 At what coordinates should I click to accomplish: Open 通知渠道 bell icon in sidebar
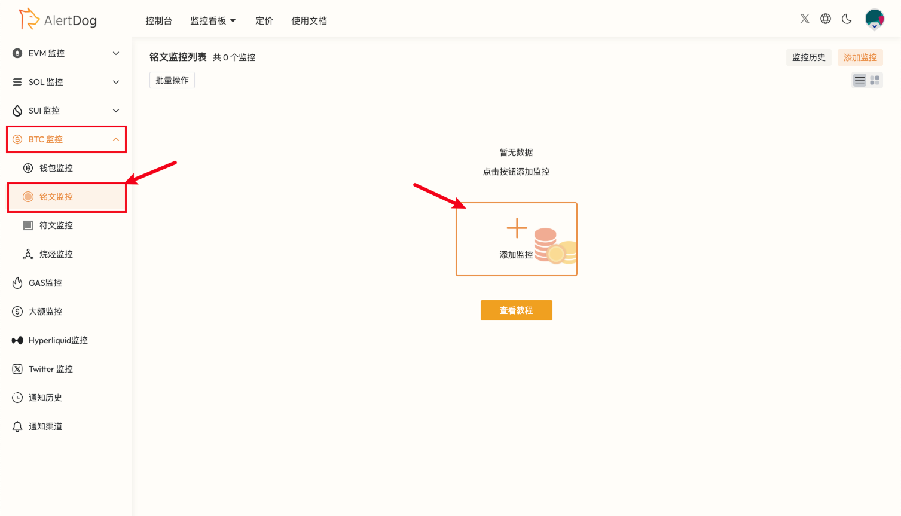click(45, 426)
